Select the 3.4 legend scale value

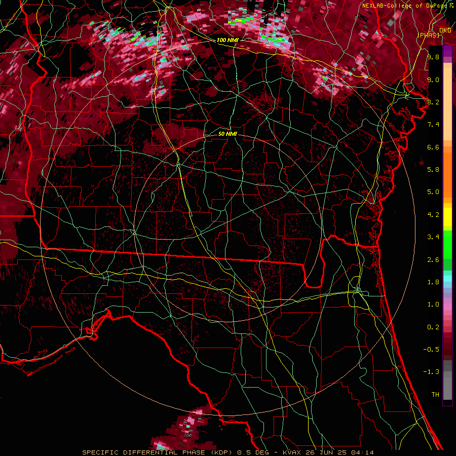[433, 237]
